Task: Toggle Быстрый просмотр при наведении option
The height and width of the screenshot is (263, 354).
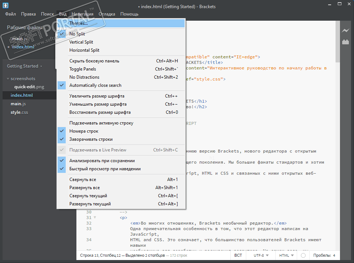Action: coord(121,169)
